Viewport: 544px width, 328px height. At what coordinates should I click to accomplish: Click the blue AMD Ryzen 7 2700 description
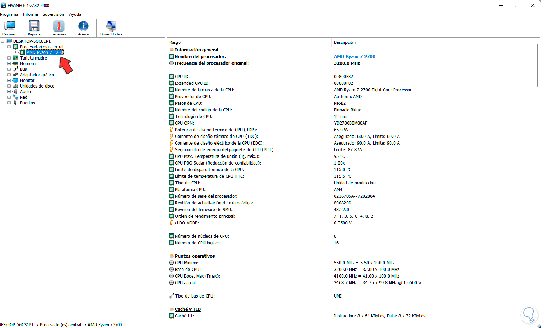click(355, 56)
